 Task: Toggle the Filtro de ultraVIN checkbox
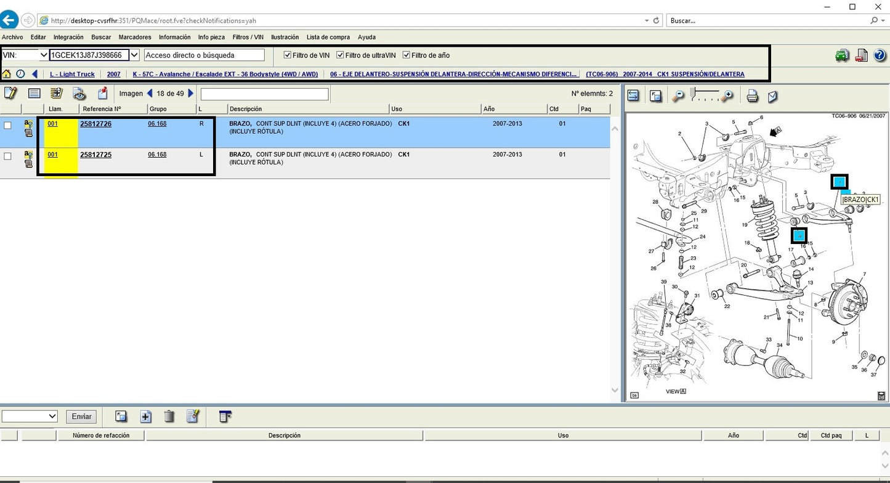tap(340, 55)
